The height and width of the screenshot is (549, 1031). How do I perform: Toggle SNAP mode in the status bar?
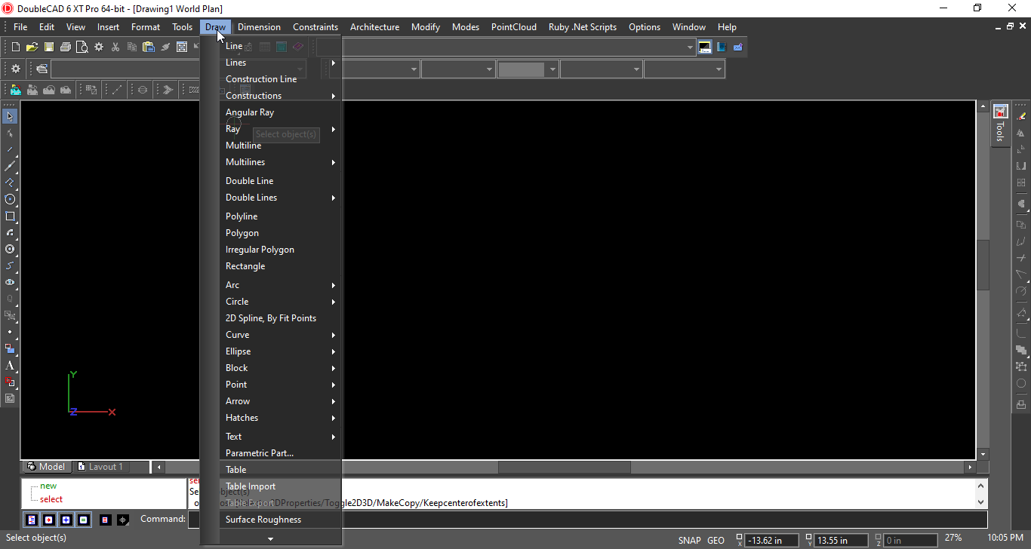click(x=689, y=540)
